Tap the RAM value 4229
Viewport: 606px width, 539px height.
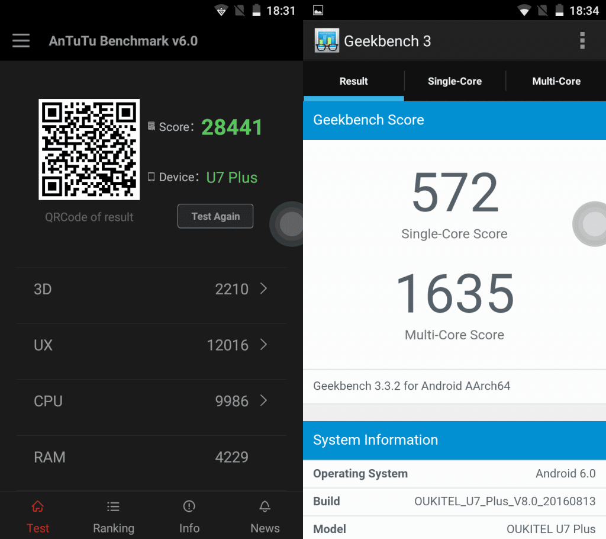(x=232, y=457)
